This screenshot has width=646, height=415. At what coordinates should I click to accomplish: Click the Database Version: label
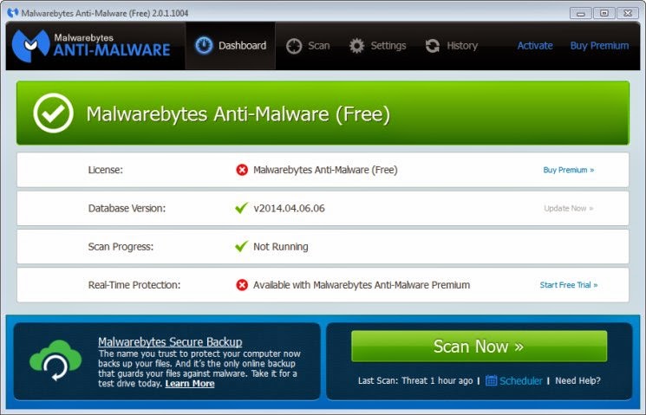127,208
